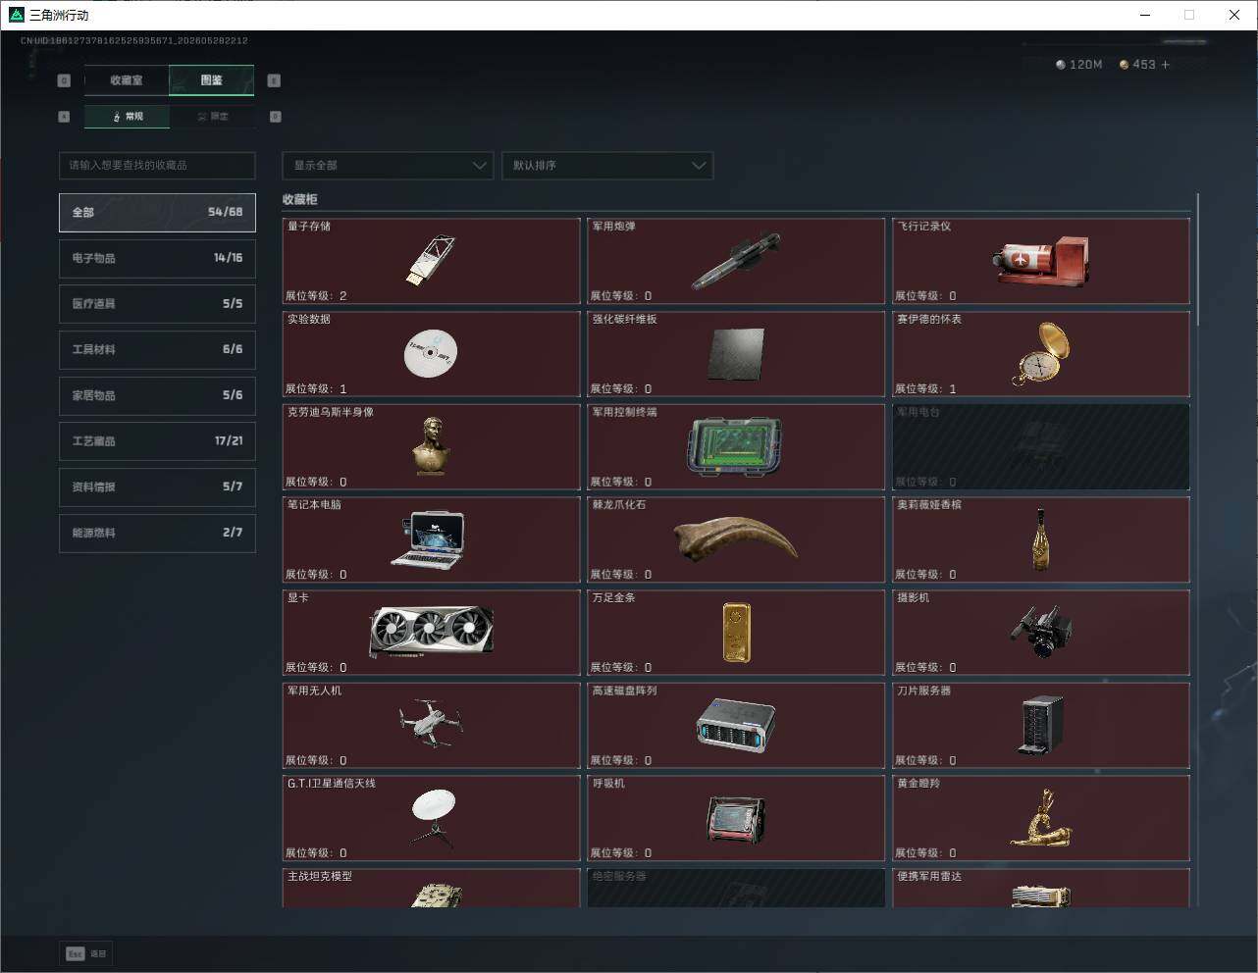Open the 显示全部 filter dropdown
The width and height of the screenshot is (1258, 973).
(388, 166)
